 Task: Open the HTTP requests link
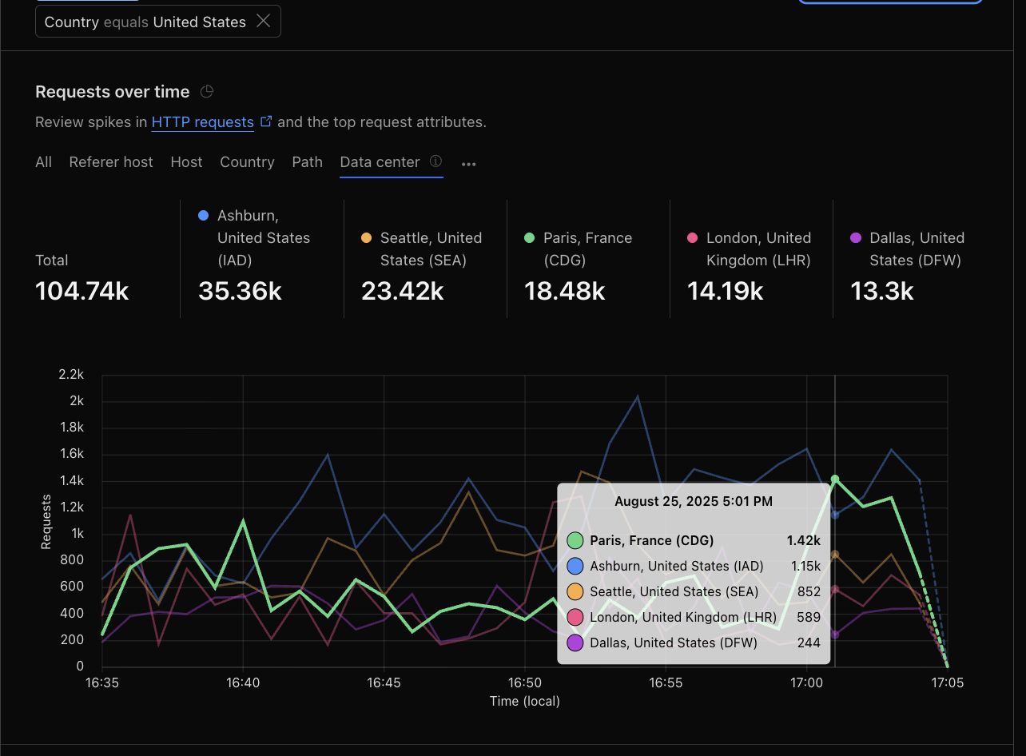[202, 122]
